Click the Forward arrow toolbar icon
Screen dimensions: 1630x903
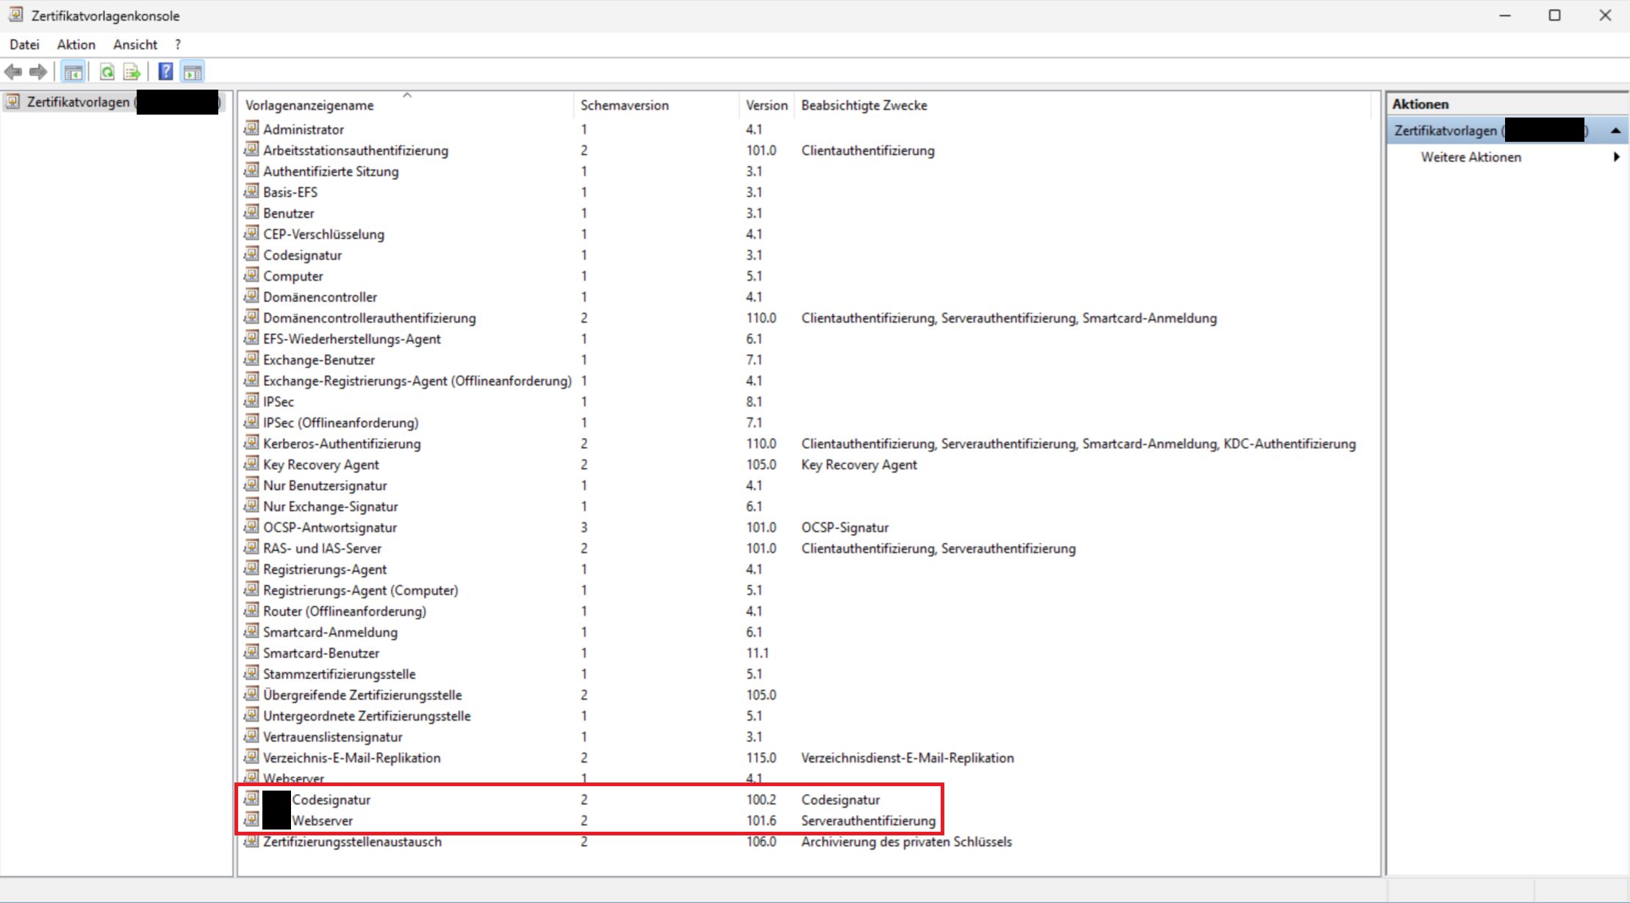pos(38,72)
